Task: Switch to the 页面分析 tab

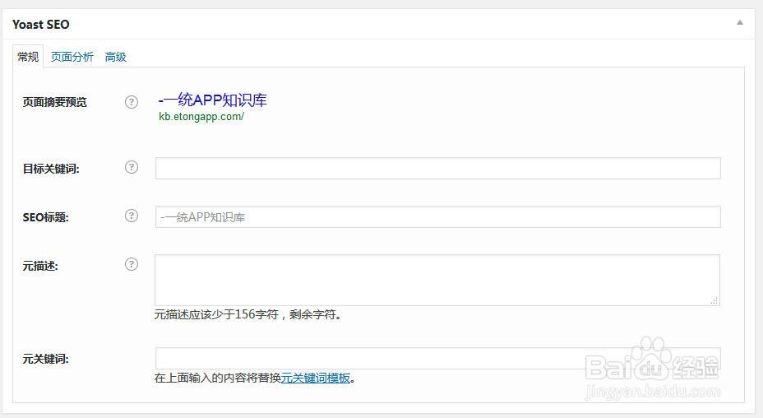Action: (72, 57)
